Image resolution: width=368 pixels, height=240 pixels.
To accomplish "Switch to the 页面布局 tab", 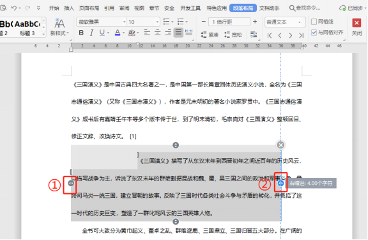I will [x=89, y=8].
